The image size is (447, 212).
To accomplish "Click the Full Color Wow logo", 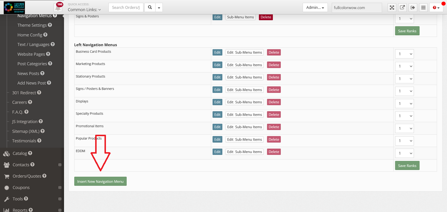I will (14, 8).
